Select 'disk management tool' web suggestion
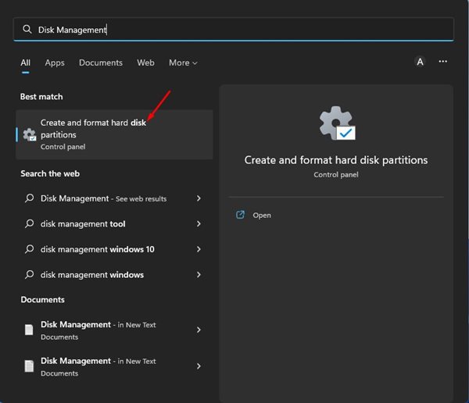Viewport: 469px width, 403px height. 83,224
